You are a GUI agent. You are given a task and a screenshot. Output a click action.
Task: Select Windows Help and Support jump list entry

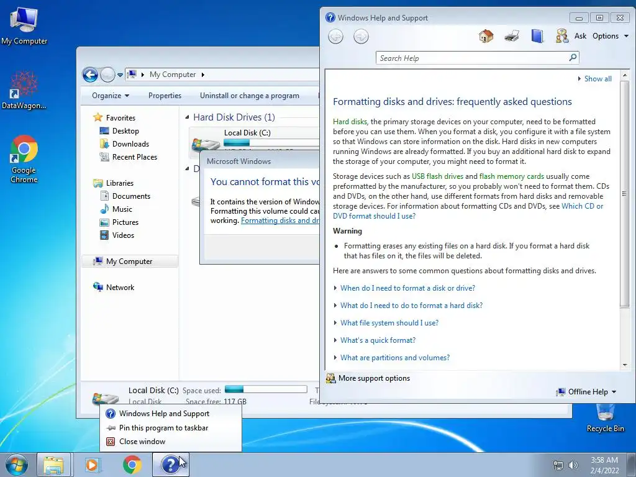pyautogui.click(x=171, y=414)
